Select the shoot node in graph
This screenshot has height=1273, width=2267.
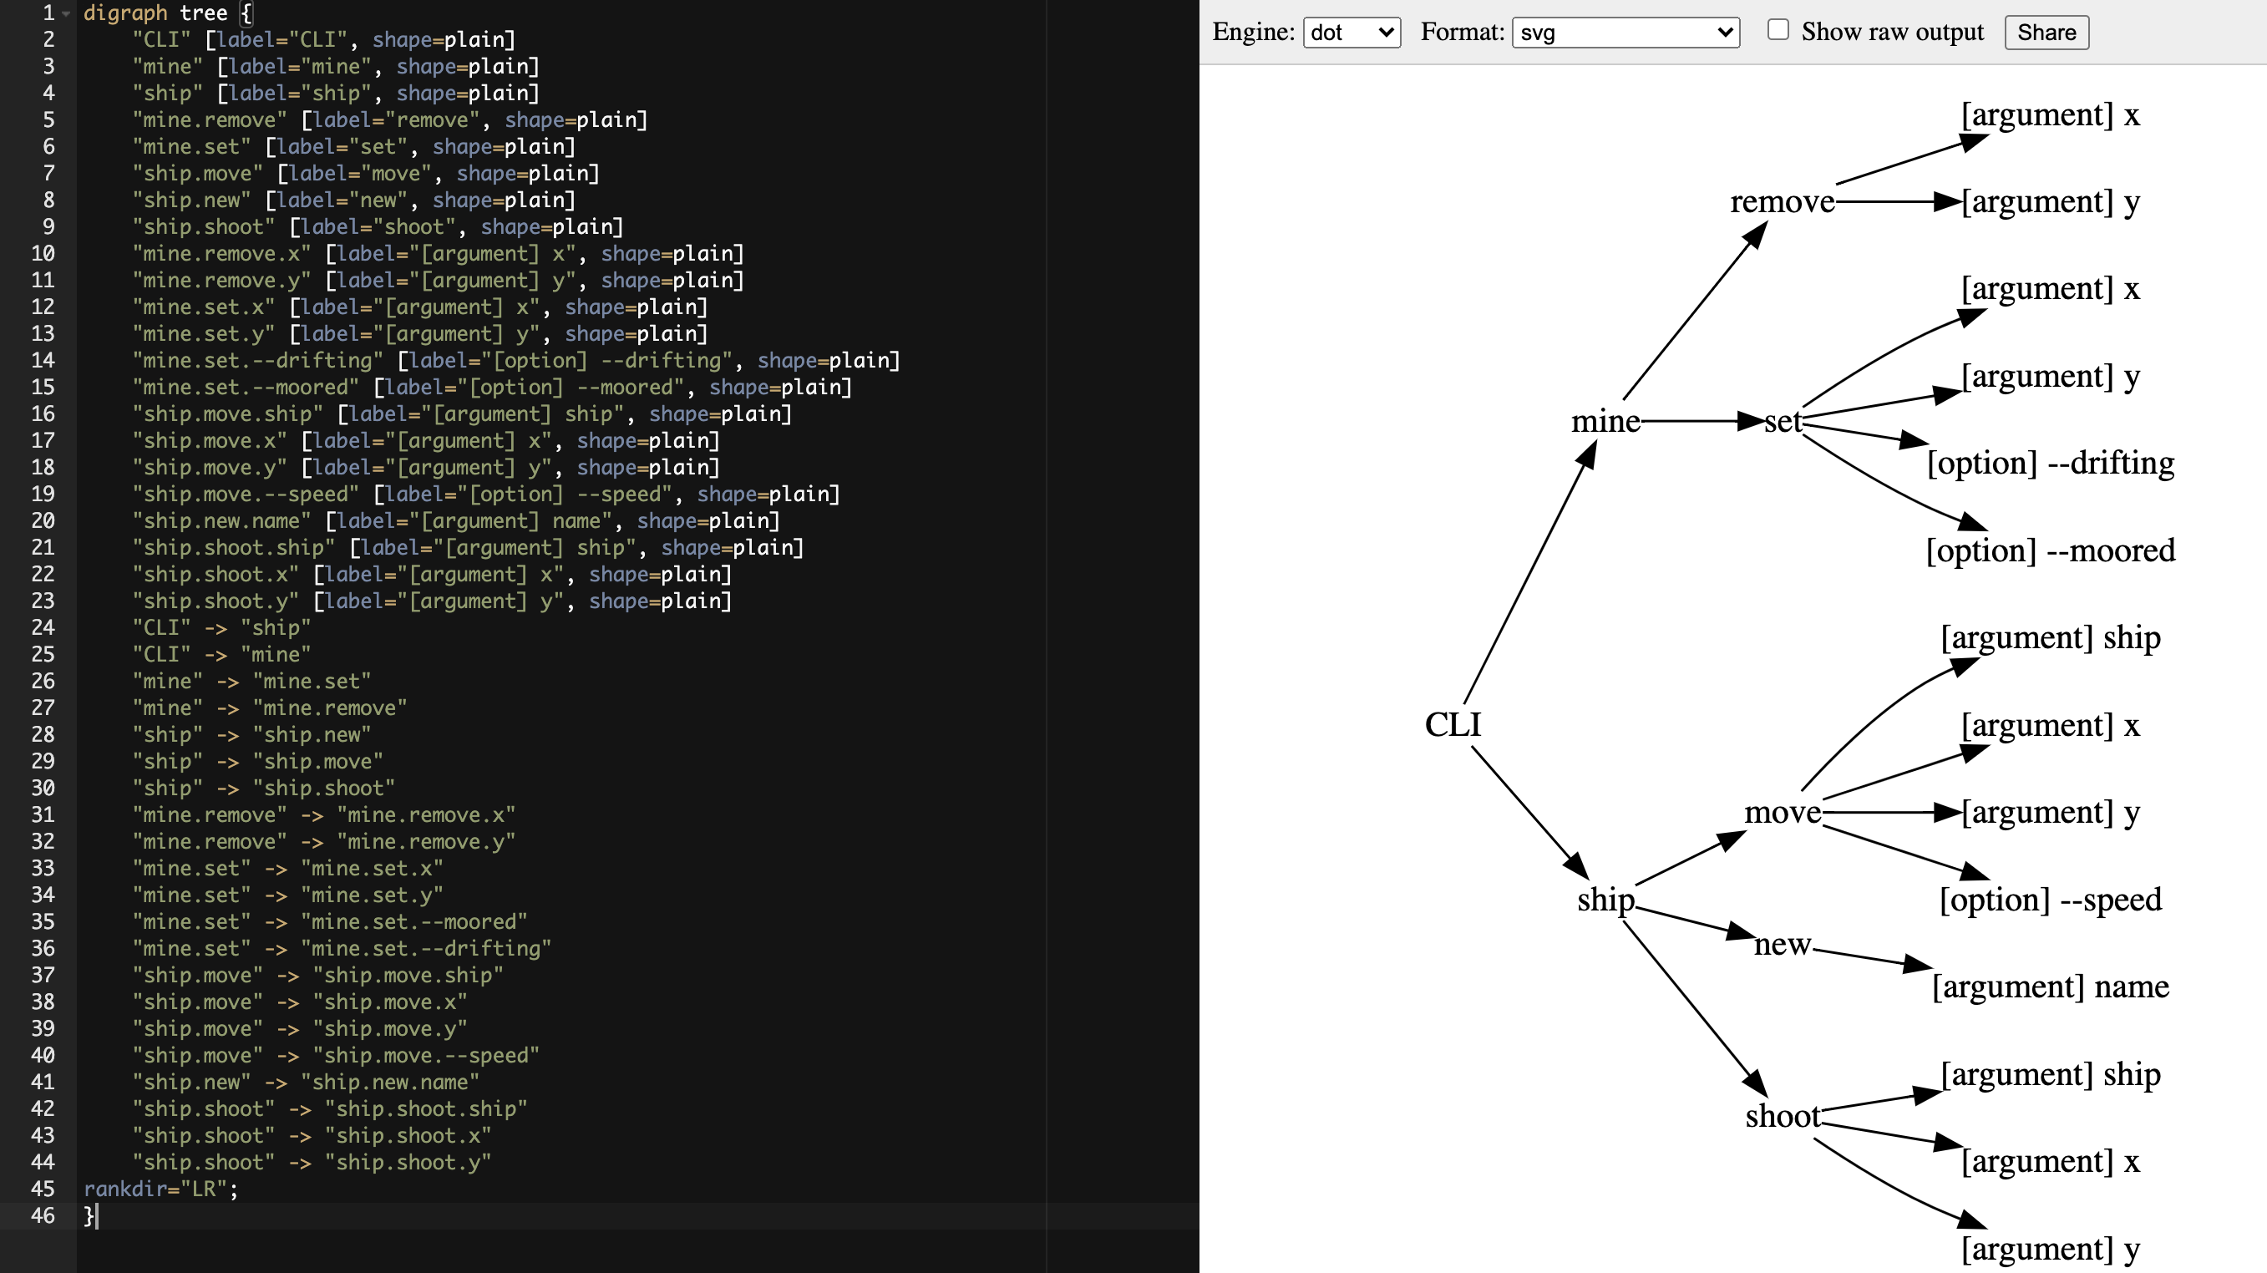coord(1782,1115)
